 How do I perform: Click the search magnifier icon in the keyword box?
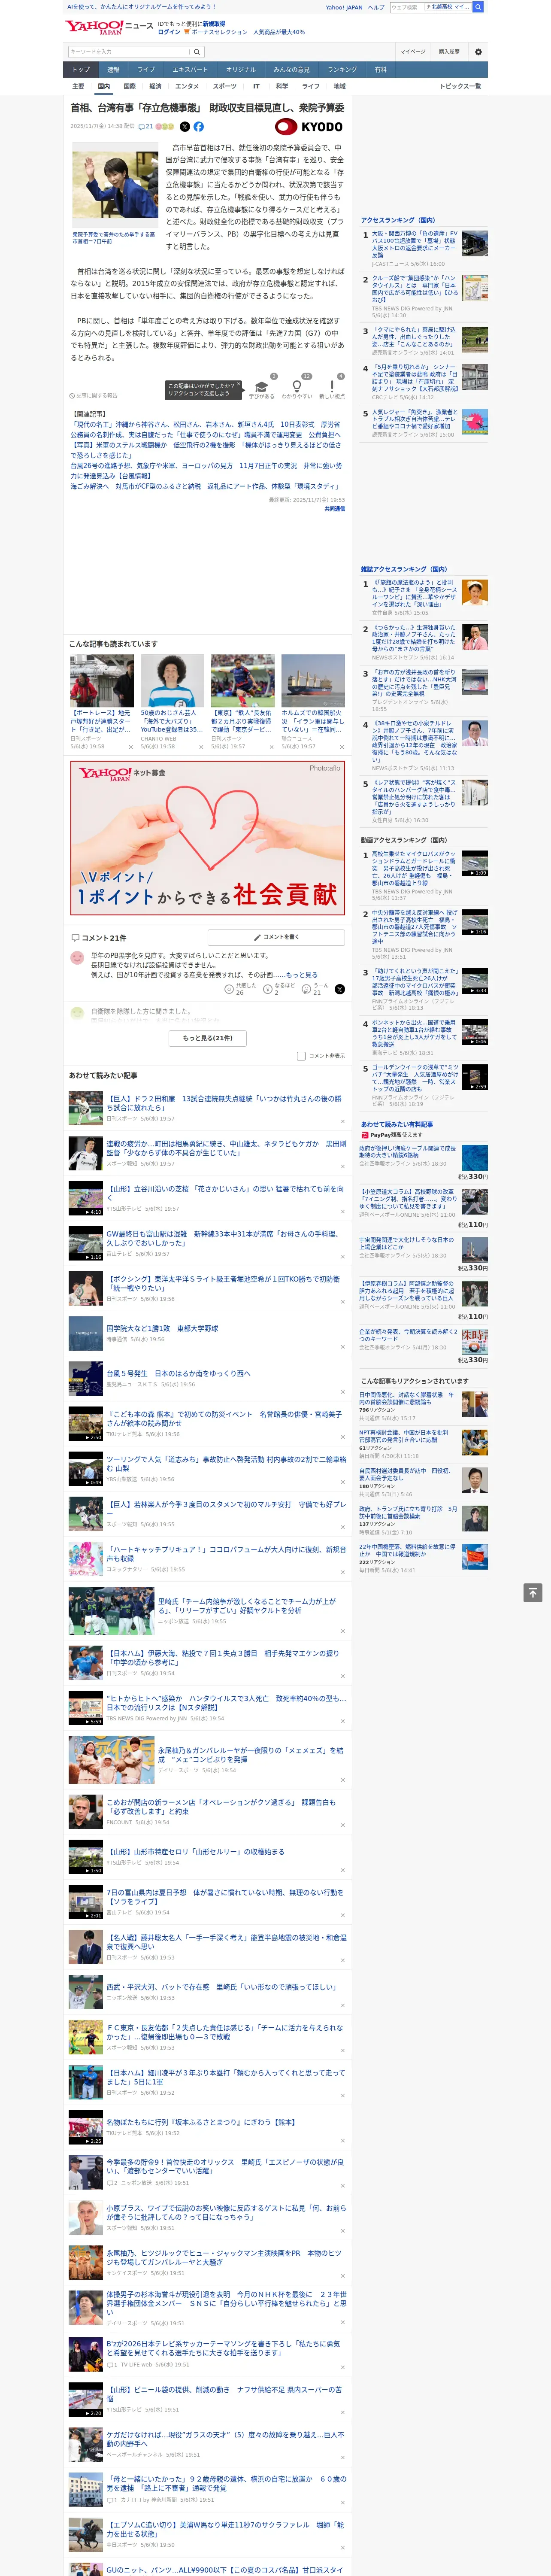[x=197, y=52]
